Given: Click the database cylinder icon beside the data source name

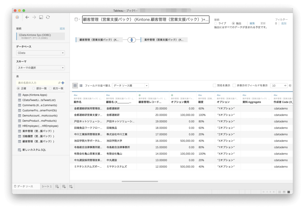Looking at the screenshot, I should 76,20.
